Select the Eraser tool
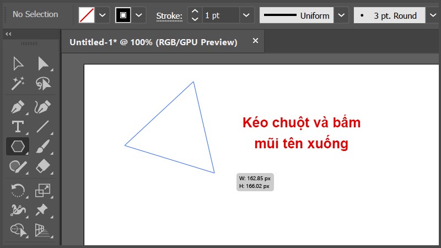Viewport: 441px width, 248px height. point(43,166)
